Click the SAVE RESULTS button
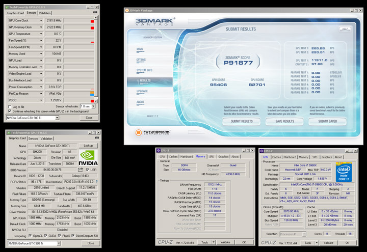The height and width of the screenshot is (252, 367). pos(284,121)
